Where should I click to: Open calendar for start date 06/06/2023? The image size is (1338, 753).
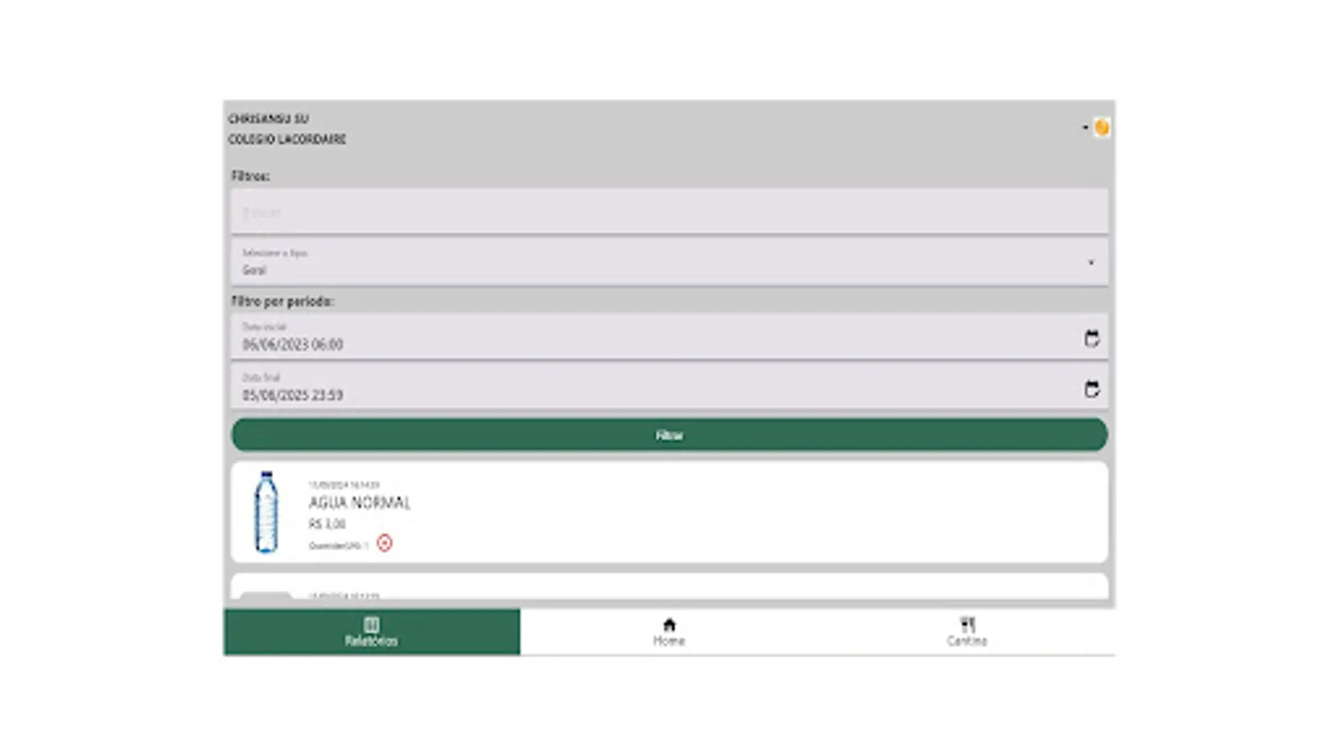pyautogui.click(x=1091, y=338)
